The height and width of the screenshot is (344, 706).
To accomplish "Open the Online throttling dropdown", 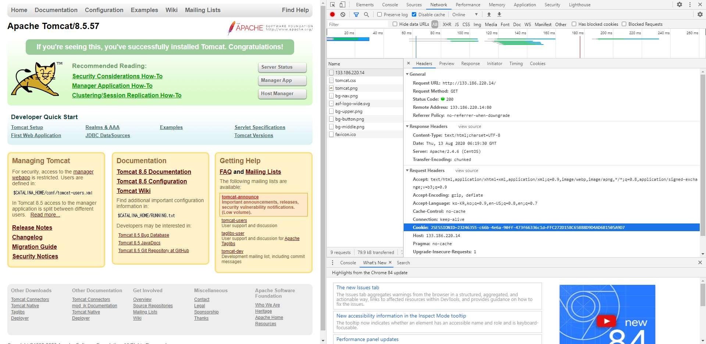I will 465,14.
